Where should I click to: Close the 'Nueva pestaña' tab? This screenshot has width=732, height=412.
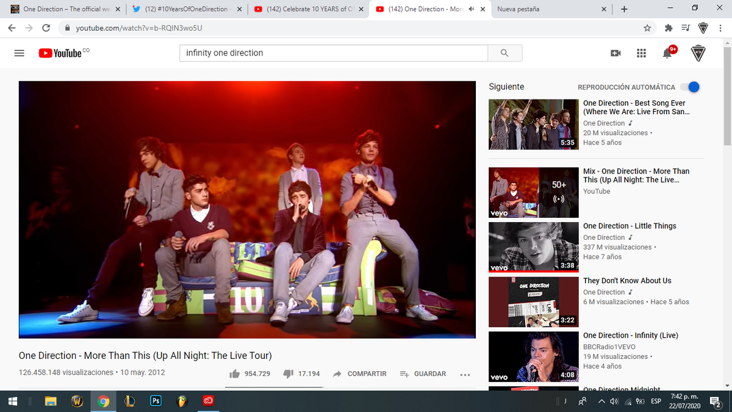tap(604, 9)
